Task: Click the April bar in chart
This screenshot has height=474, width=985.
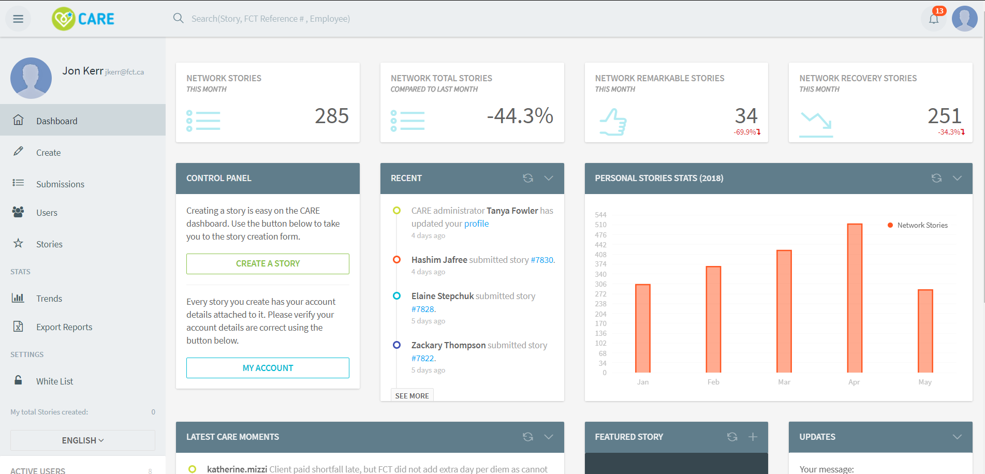Action: [x=855, y=298]
